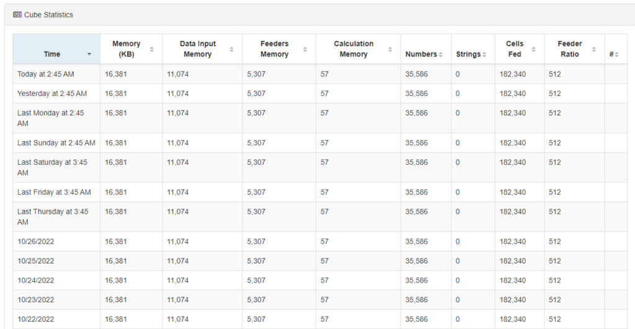
Task: Click the Numbers column sort icon
Action: pyautogui.click(x=440, y=55)
